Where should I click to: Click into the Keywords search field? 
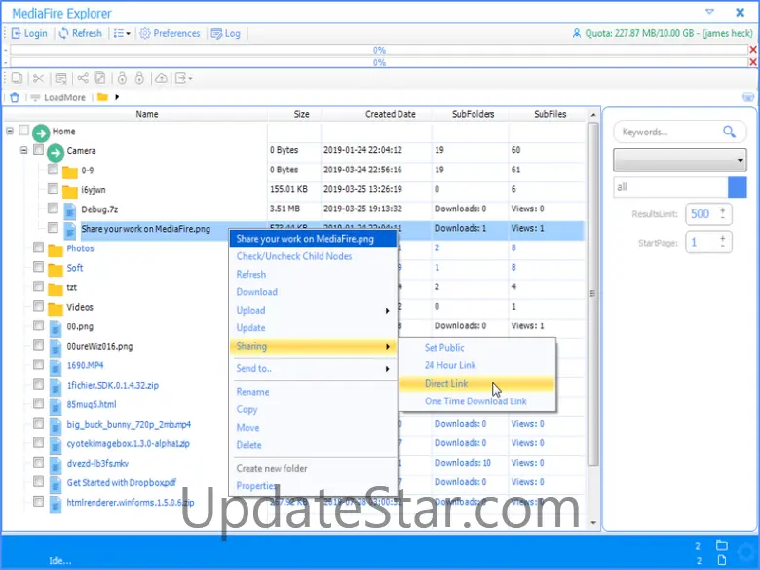pyautogui.click(x=666, y=132)
